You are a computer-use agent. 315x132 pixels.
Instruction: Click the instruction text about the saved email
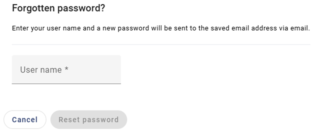[x=161, y=28]
